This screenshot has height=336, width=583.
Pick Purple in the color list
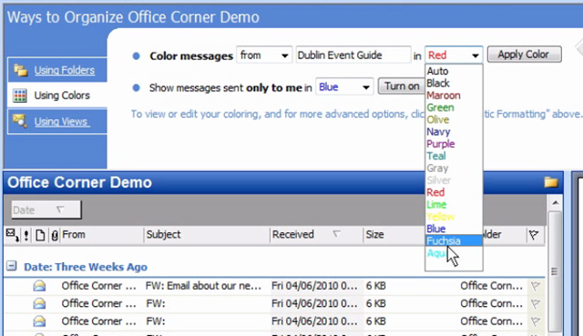click(454, 144)
